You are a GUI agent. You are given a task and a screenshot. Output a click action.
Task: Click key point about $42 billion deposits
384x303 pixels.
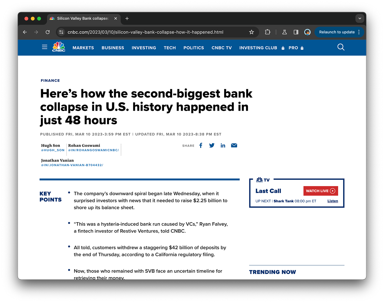pyautogui.click(x=150, y=251)
